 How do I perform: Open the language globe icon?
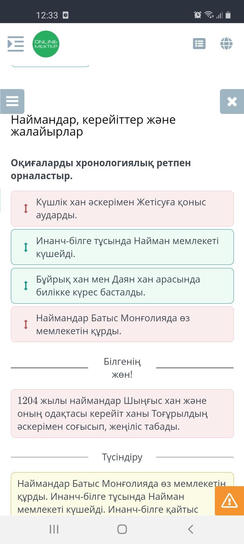click(226, 44)
